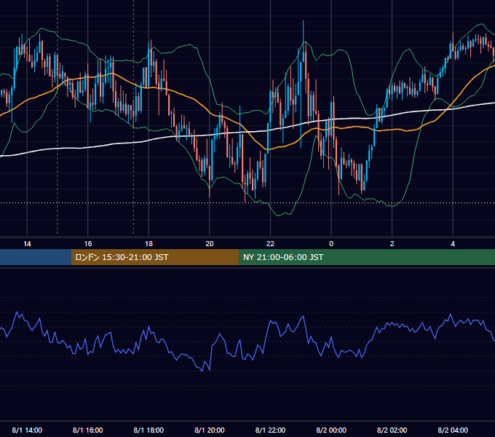The image size is (495, 437).
Task: Click the blue session bar before ロンドン
Action: point(36,257)
